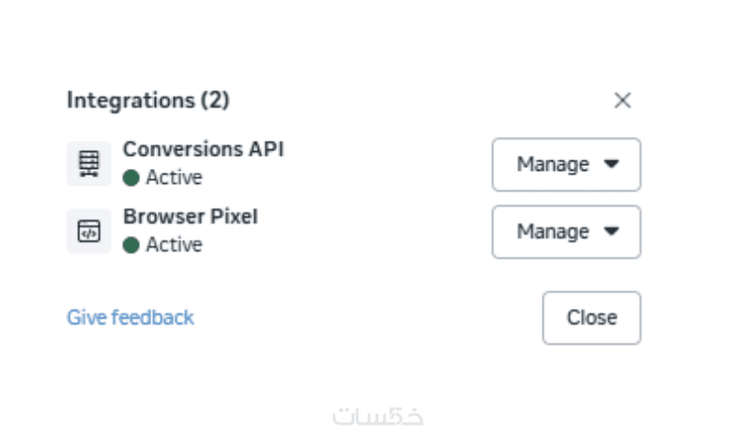Click the Browser Pixel code icon
Image resolution: width=756 pixels, height=434 pixels.
coord(89,231)
